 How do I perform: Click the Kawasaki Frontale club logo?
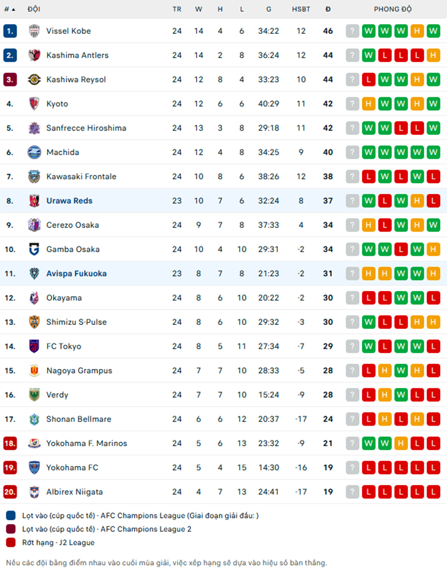(x=34, y=176)
